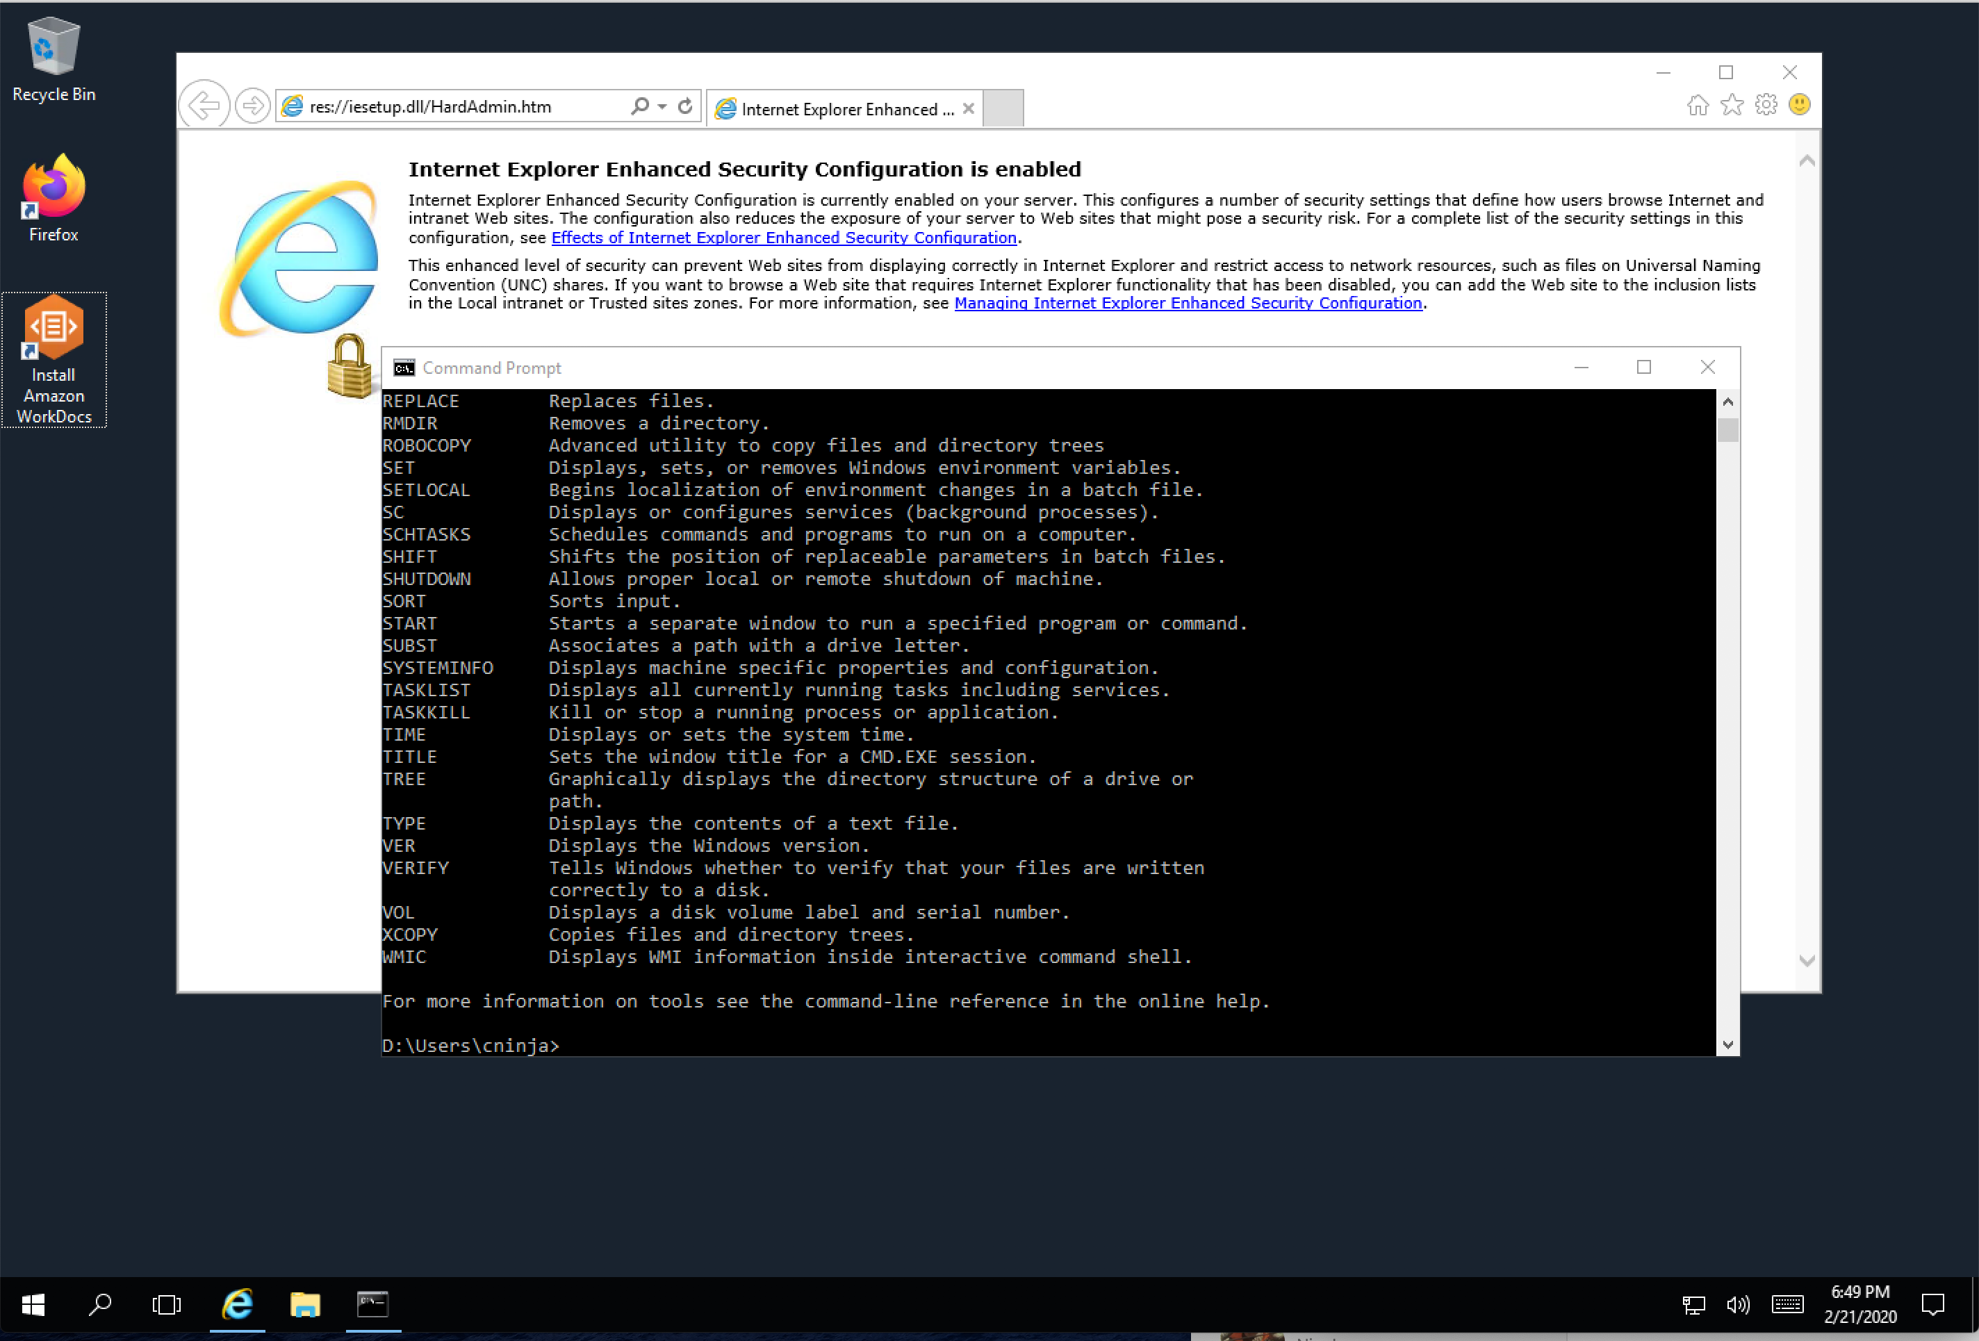This screenshot has width=1979, height=1341.
Task: Maximize the Internet Explorer window
Action: [x=1726, y=72]
